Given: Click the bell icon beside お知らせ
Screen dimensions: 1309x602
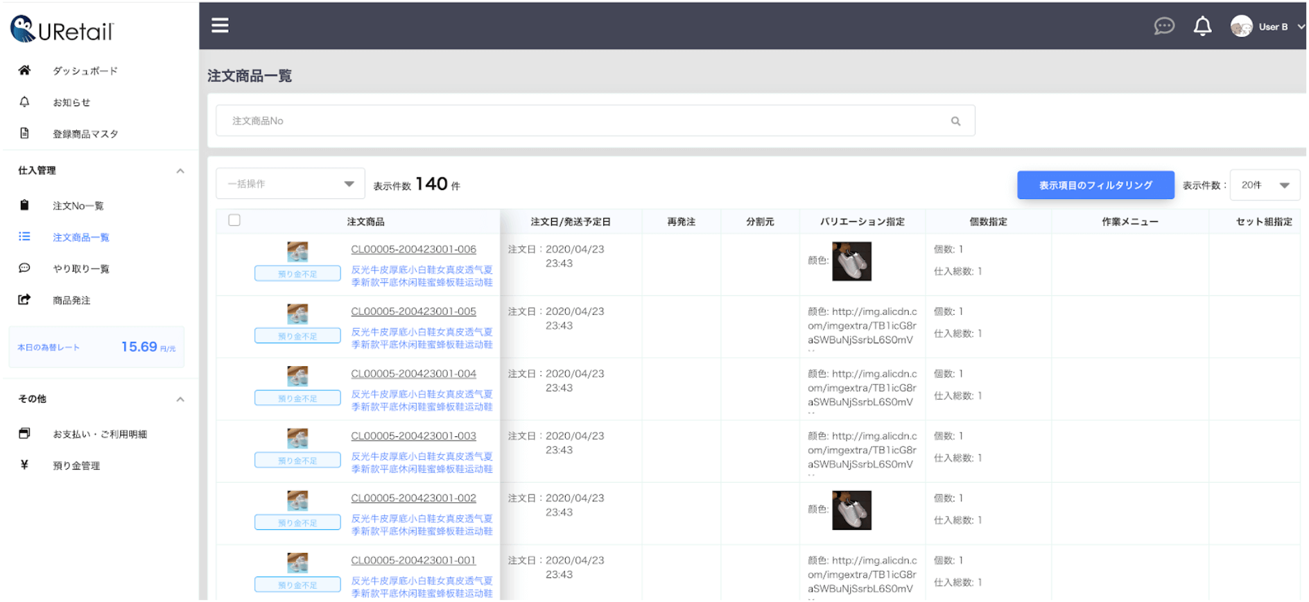Looking at the screenshot, I should 24,102.
